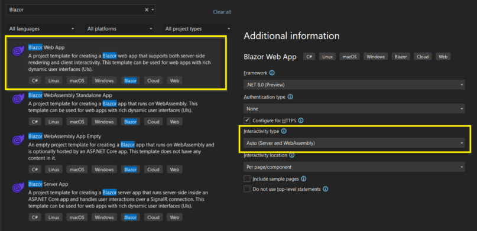Click the Framework info icon
Screen dimensions: 477x231
(272, 73)
